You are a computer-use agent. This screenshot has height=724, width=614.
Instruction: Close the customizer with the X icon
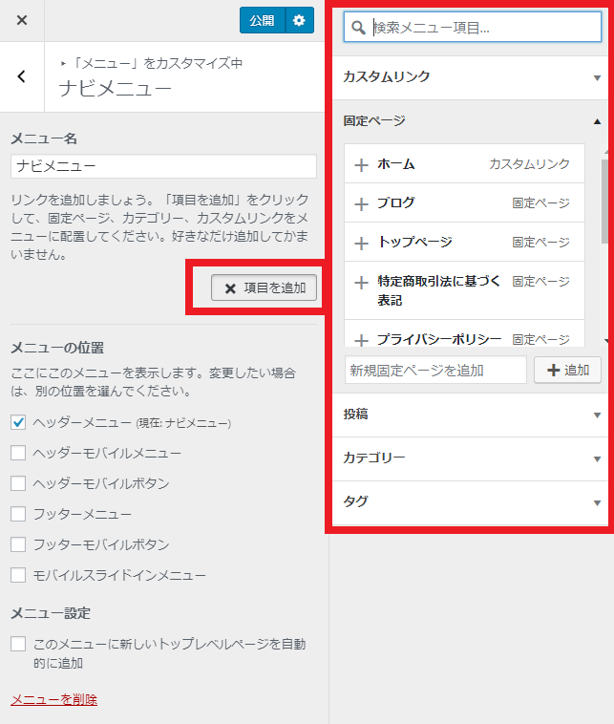point(22,20)
